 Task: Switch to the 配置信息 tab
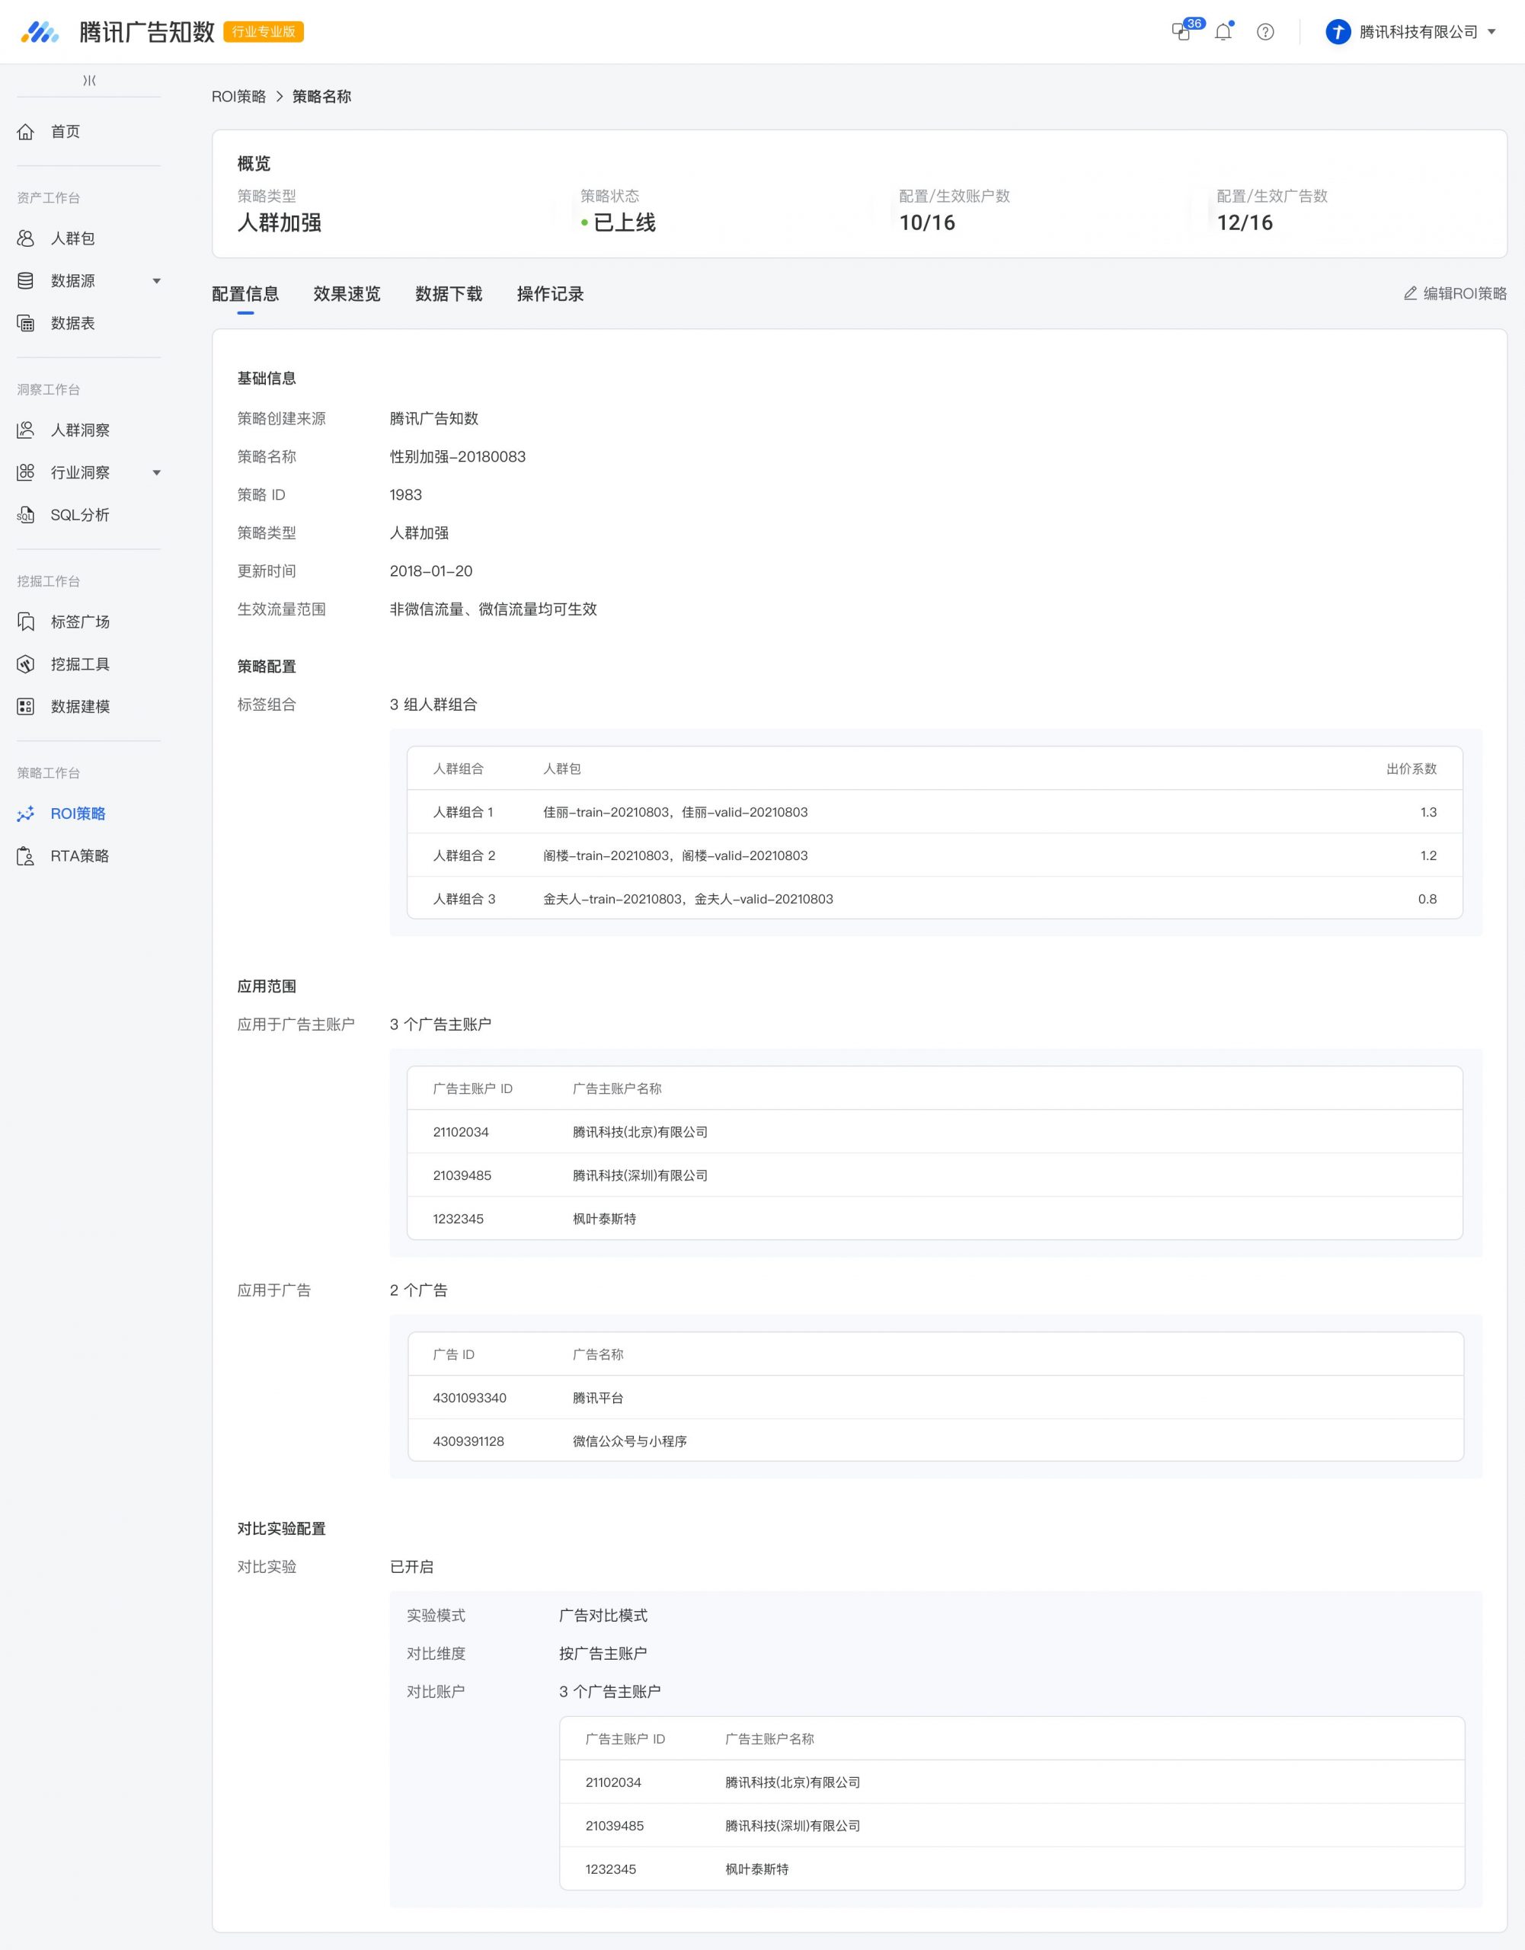[x=245, y=294]
